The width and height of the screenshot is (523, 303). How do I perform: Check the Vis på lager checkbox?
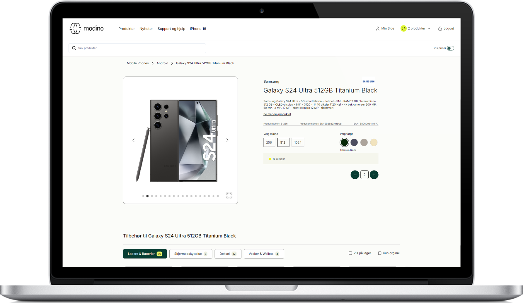(350, 253)
